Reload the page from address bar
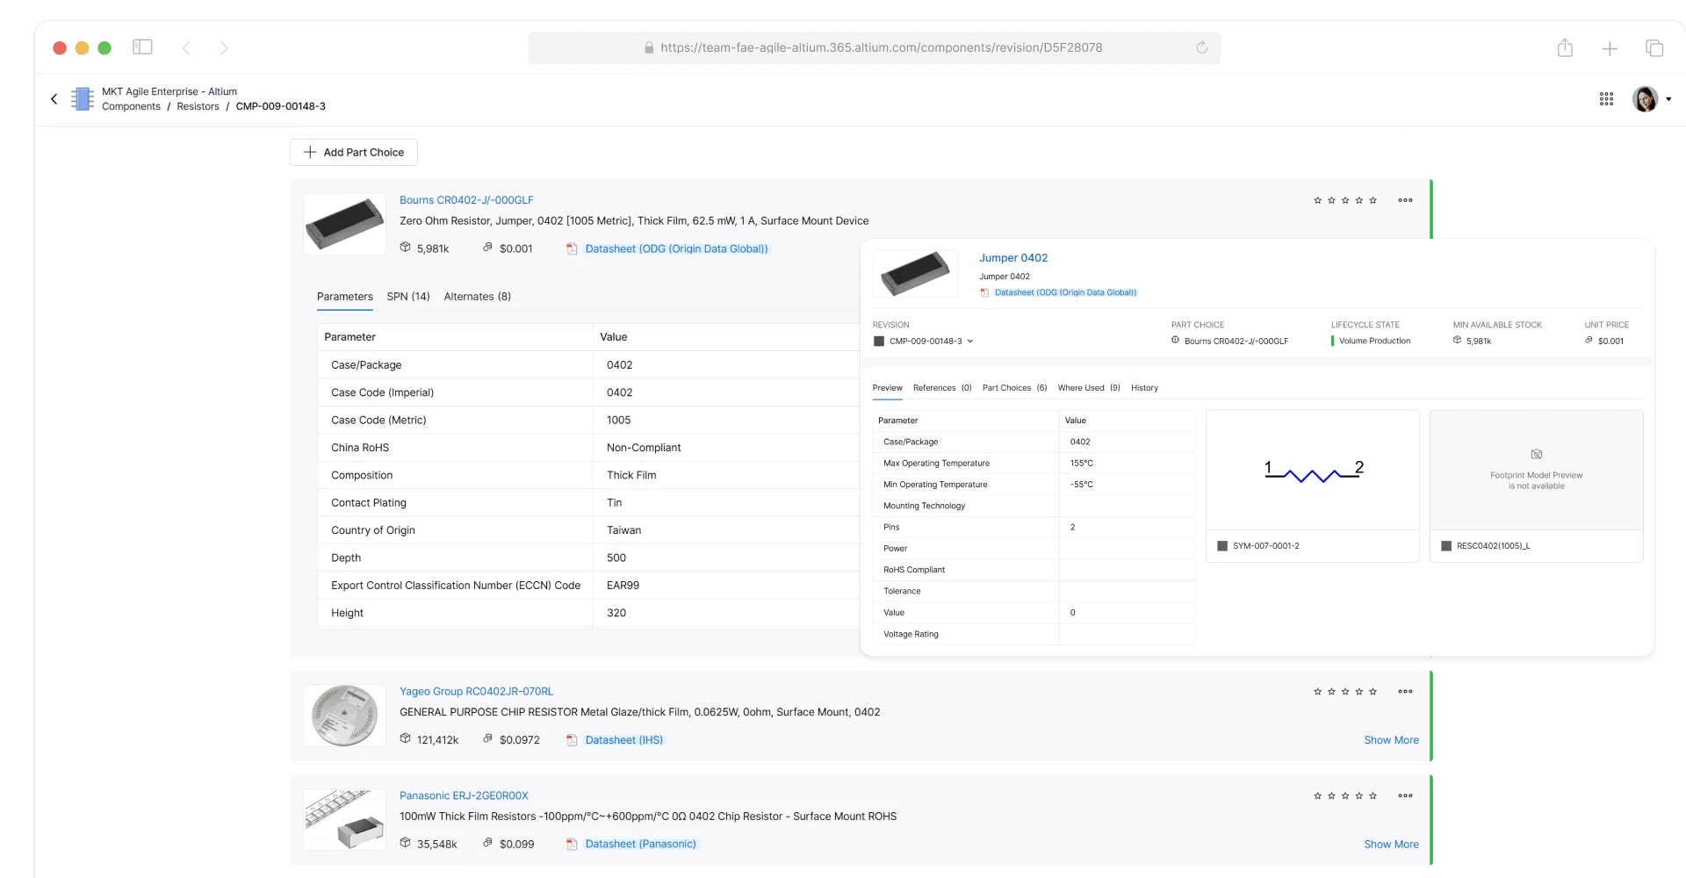 [1201, 47]
